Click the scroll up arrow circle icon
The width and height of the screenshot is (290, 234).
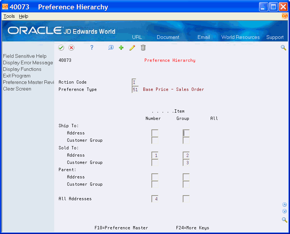pos(285,205)
